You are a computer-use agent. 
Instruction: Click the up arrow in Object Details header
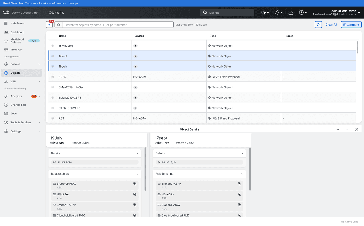coord(338,129)
